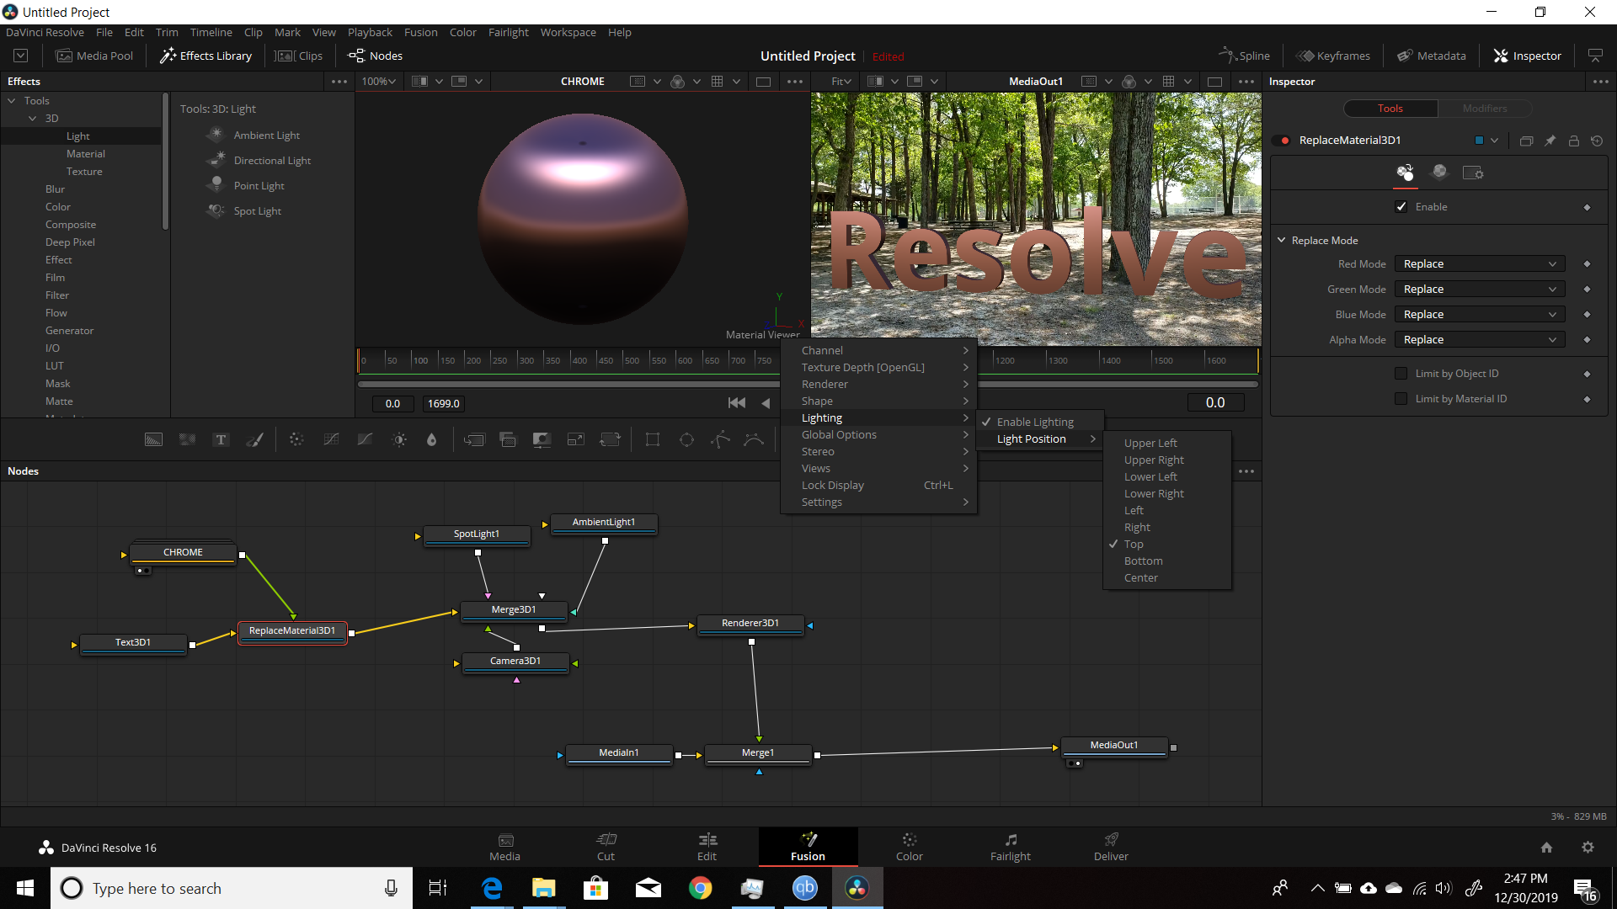
Task: Open the Keyframes panel button
Action: [x=1333, y=56]
